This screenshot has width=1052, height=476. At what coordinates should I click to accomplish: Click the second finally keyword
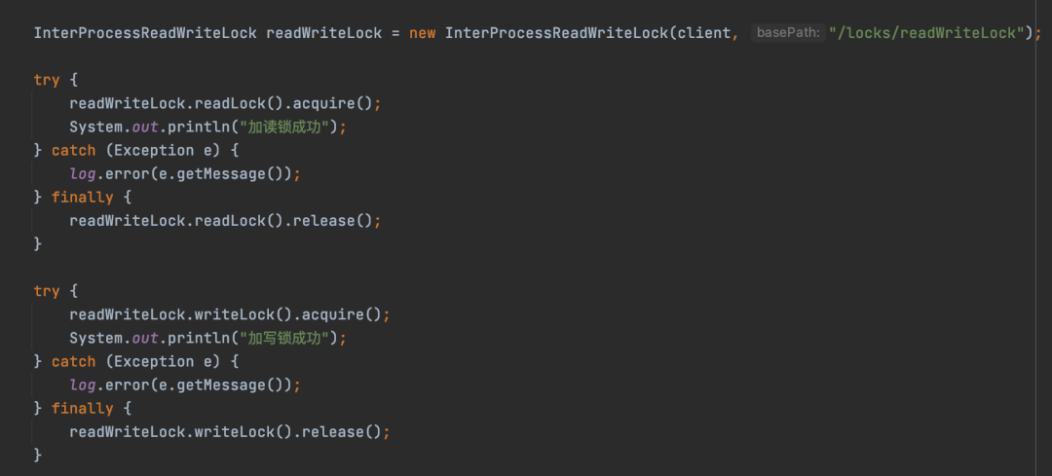(83, 408)
